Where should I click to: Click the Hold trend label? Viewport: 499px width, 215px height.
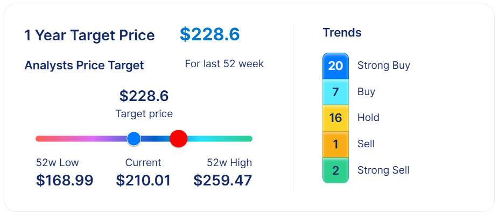[x=368, y=118]
